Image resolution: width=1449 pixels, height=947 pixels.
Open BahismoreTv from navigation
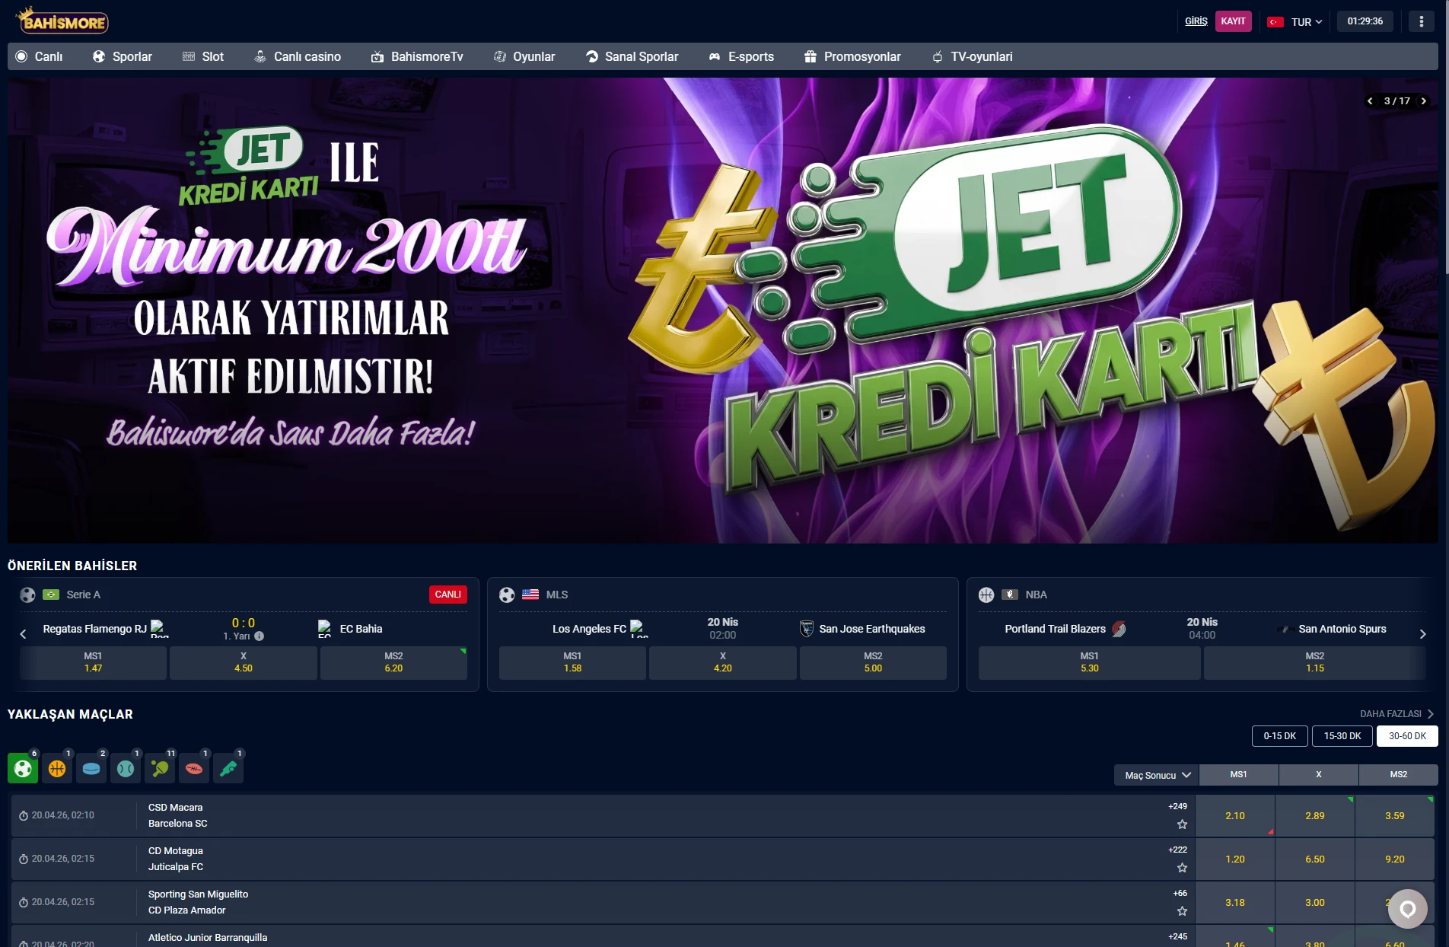[417, 56]
